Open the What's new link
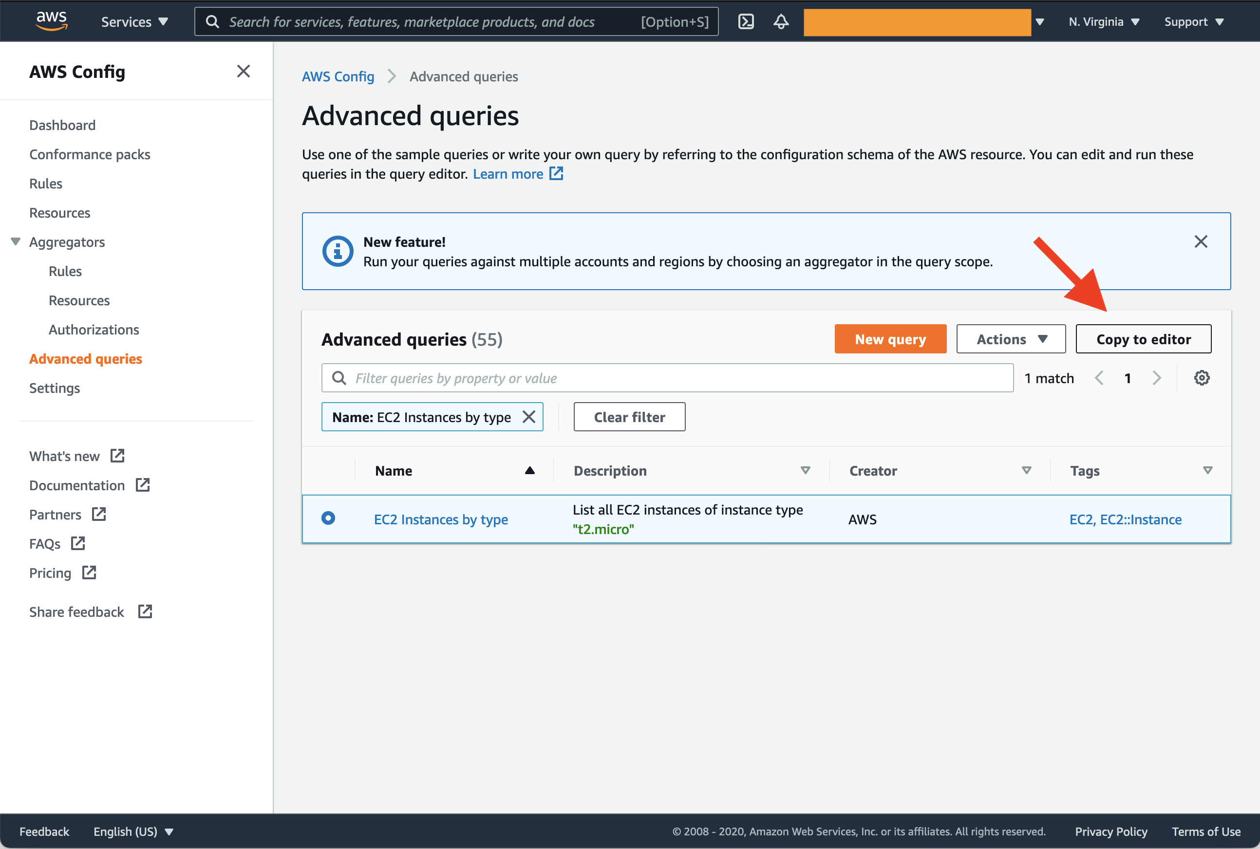 [64, 457]
